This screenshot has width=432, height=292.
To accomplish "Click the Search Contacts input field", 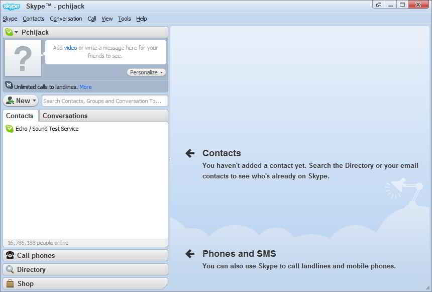I will (104, 101).
